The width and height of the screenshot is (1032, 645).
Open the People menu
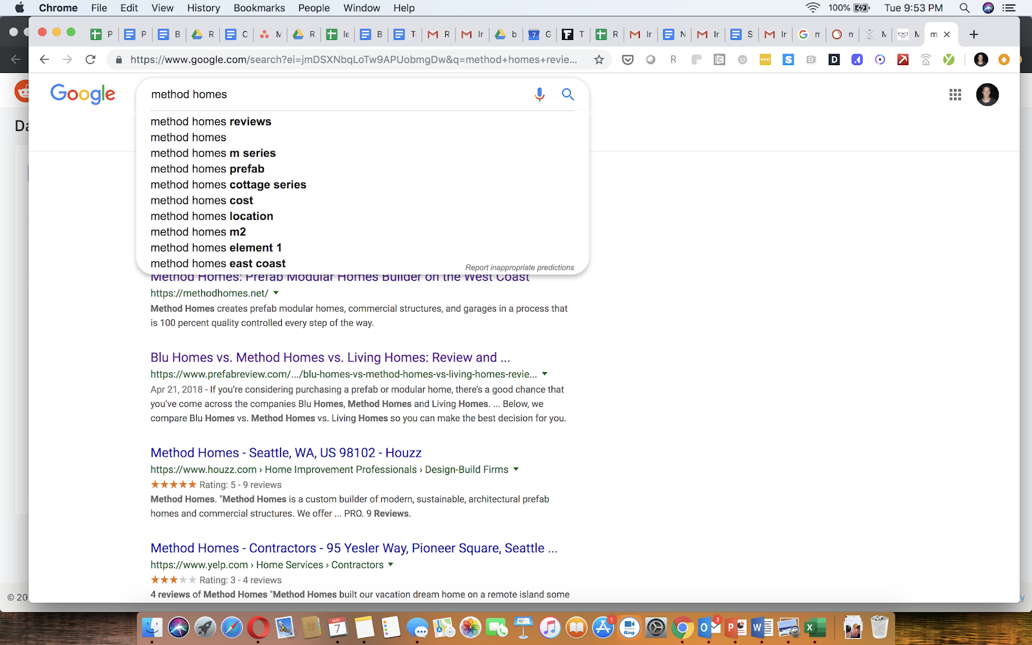coord(314,8)
